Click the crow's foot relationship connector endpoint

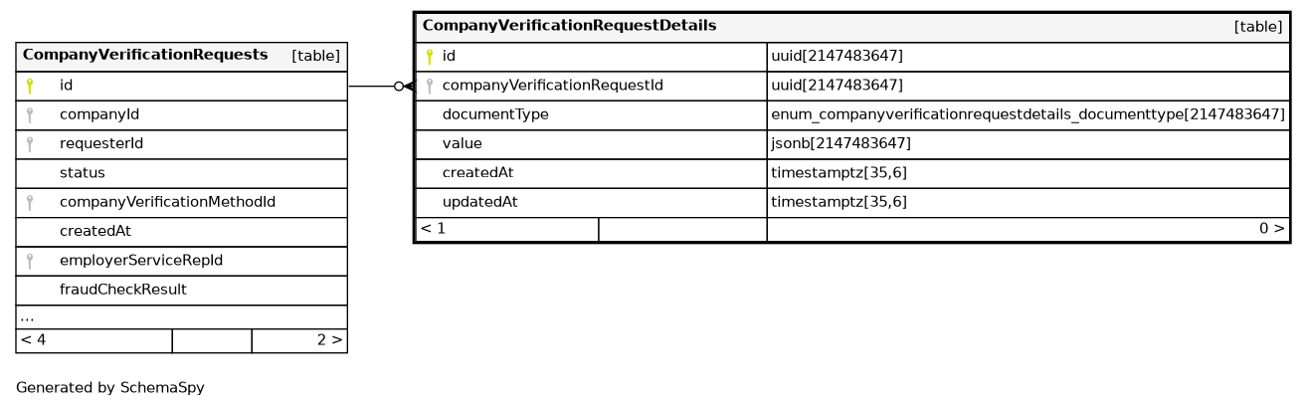[404, 87]
